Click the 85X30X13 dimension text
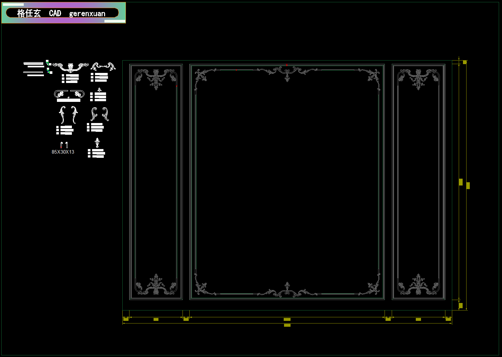This screenshot has width=502, height=357. pos(63,152)
